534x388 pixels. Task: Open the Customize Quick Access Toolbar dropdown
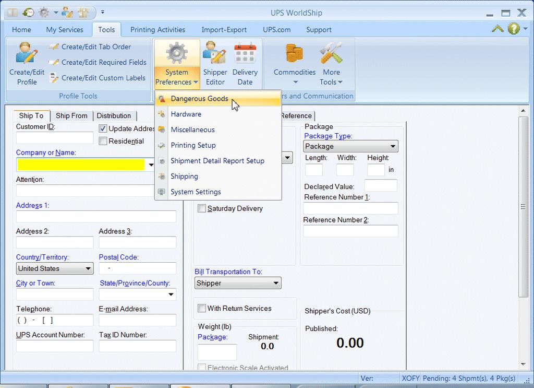click(103, 13)
